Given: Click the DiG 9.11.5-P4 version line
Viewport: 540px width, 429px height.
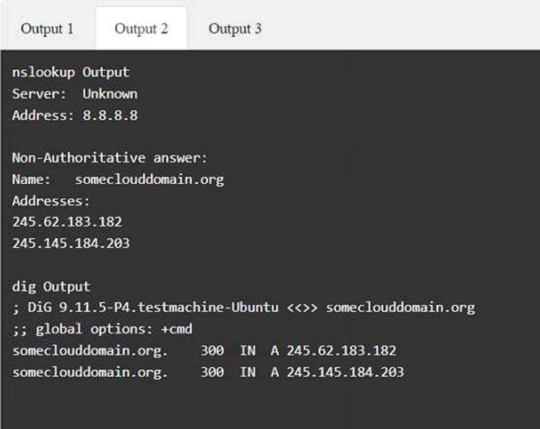Looking at the screenshot, I should click(x=243, y=308).
